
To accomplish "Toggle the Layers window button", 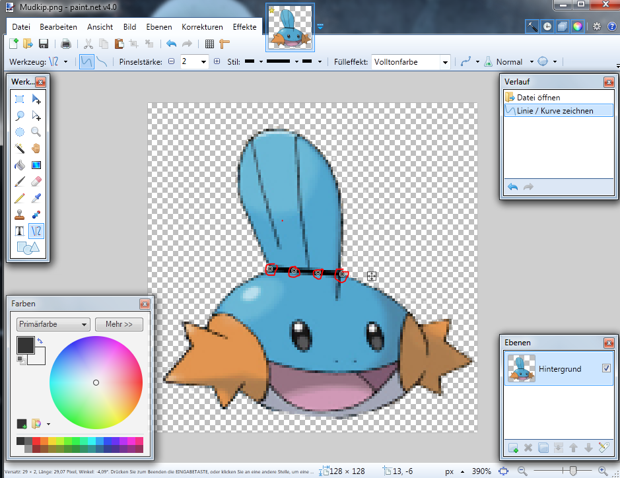I will pos(563,26).
